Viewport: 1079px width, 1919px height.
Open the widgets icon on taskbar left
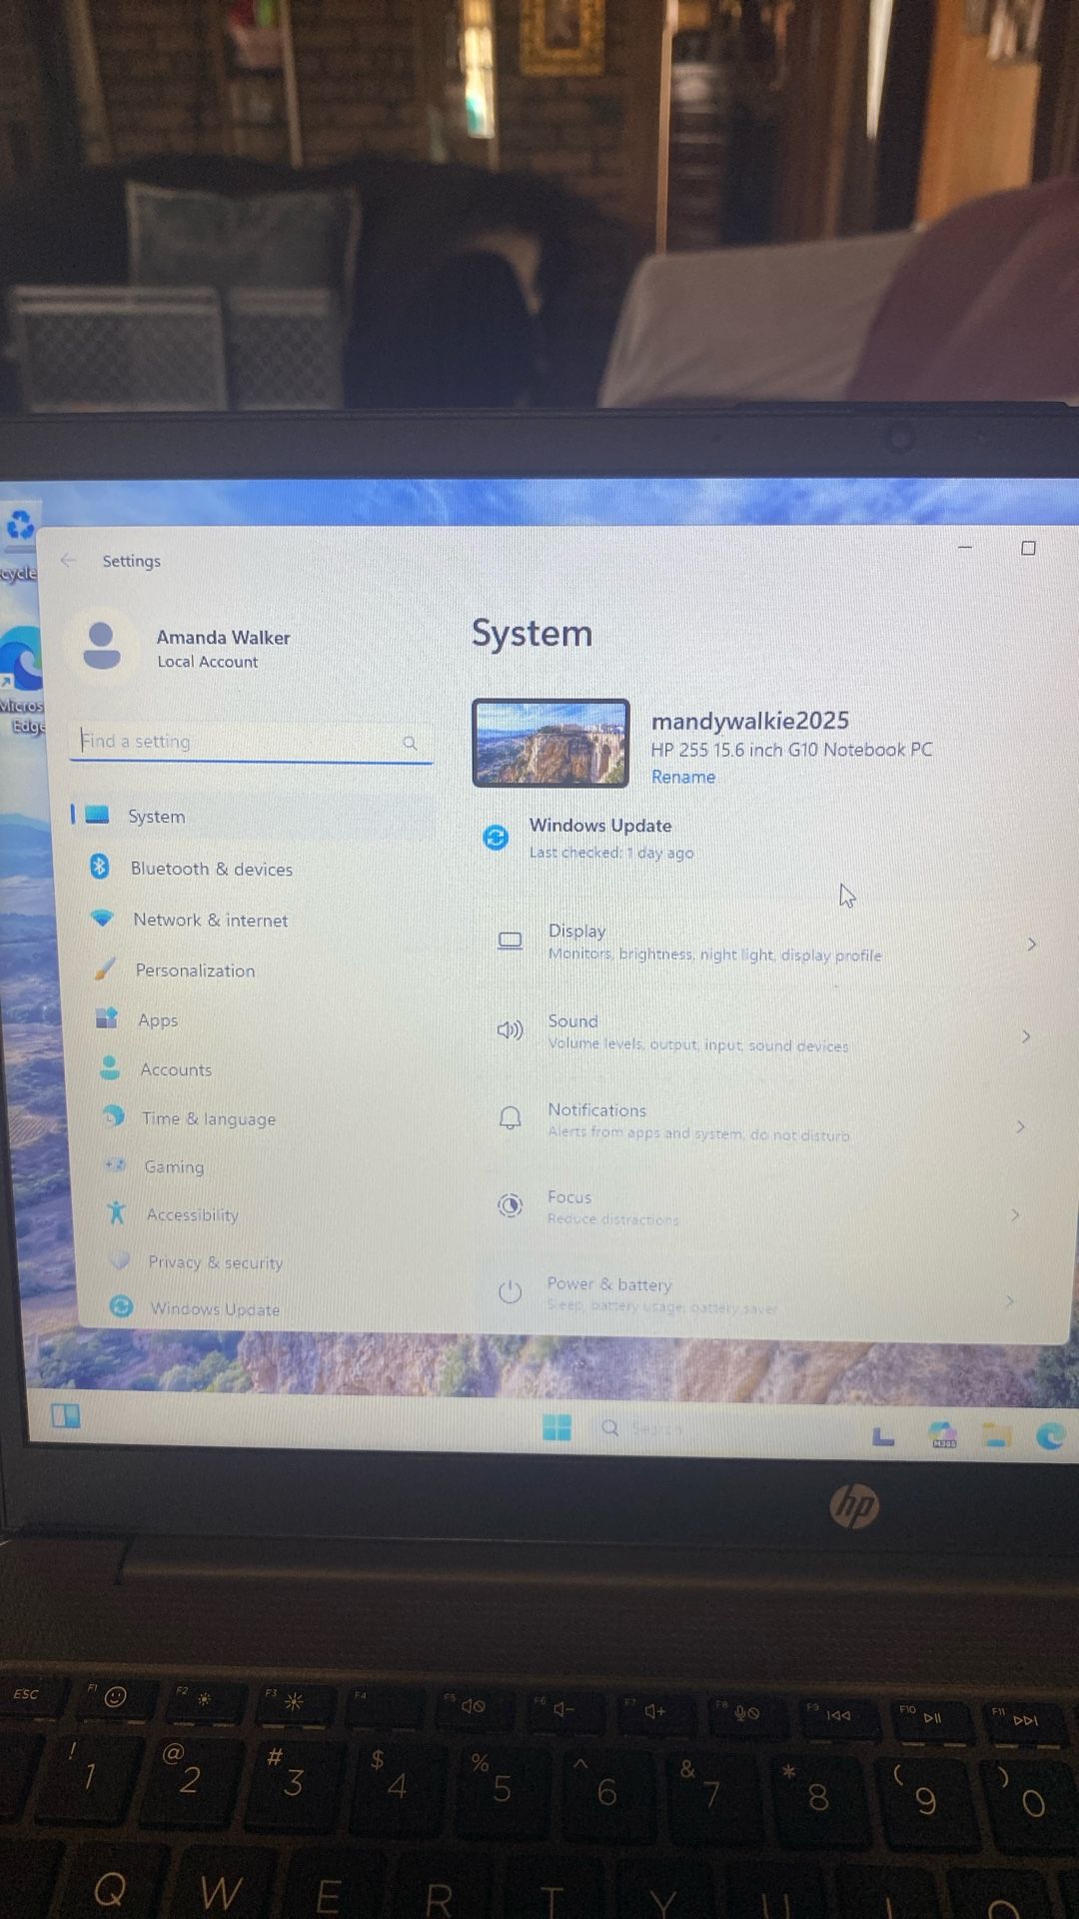click(x=66, y=1415)
